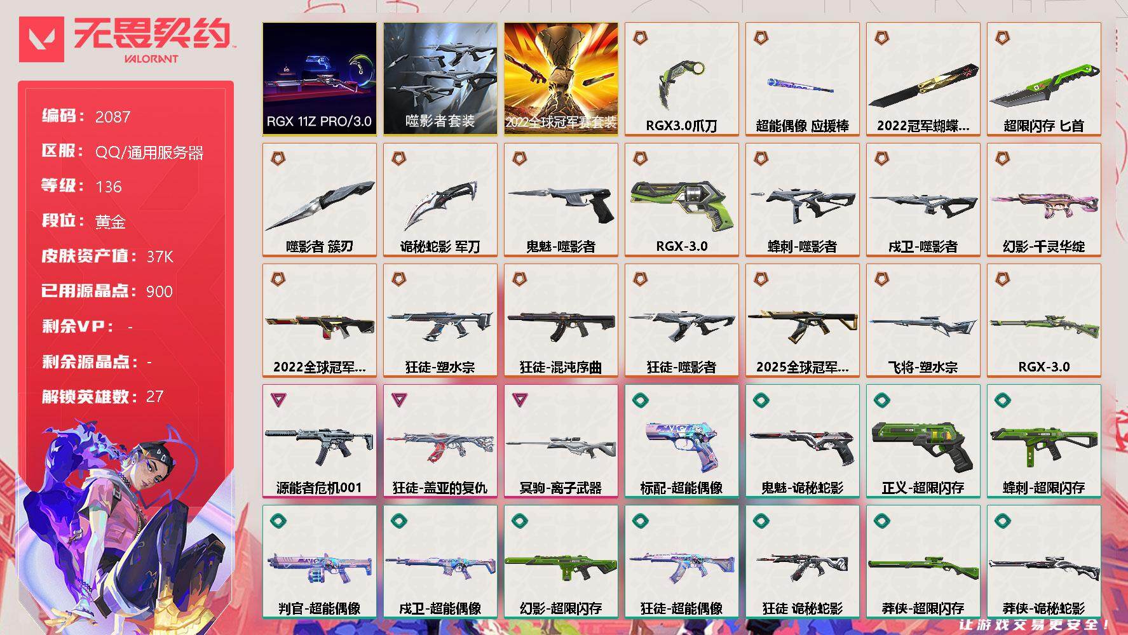Open the RGX 11Z PRO/3.0 bundle thumbnail
The height and width of the screenshot is (635, 1128).
pos(319,79)
